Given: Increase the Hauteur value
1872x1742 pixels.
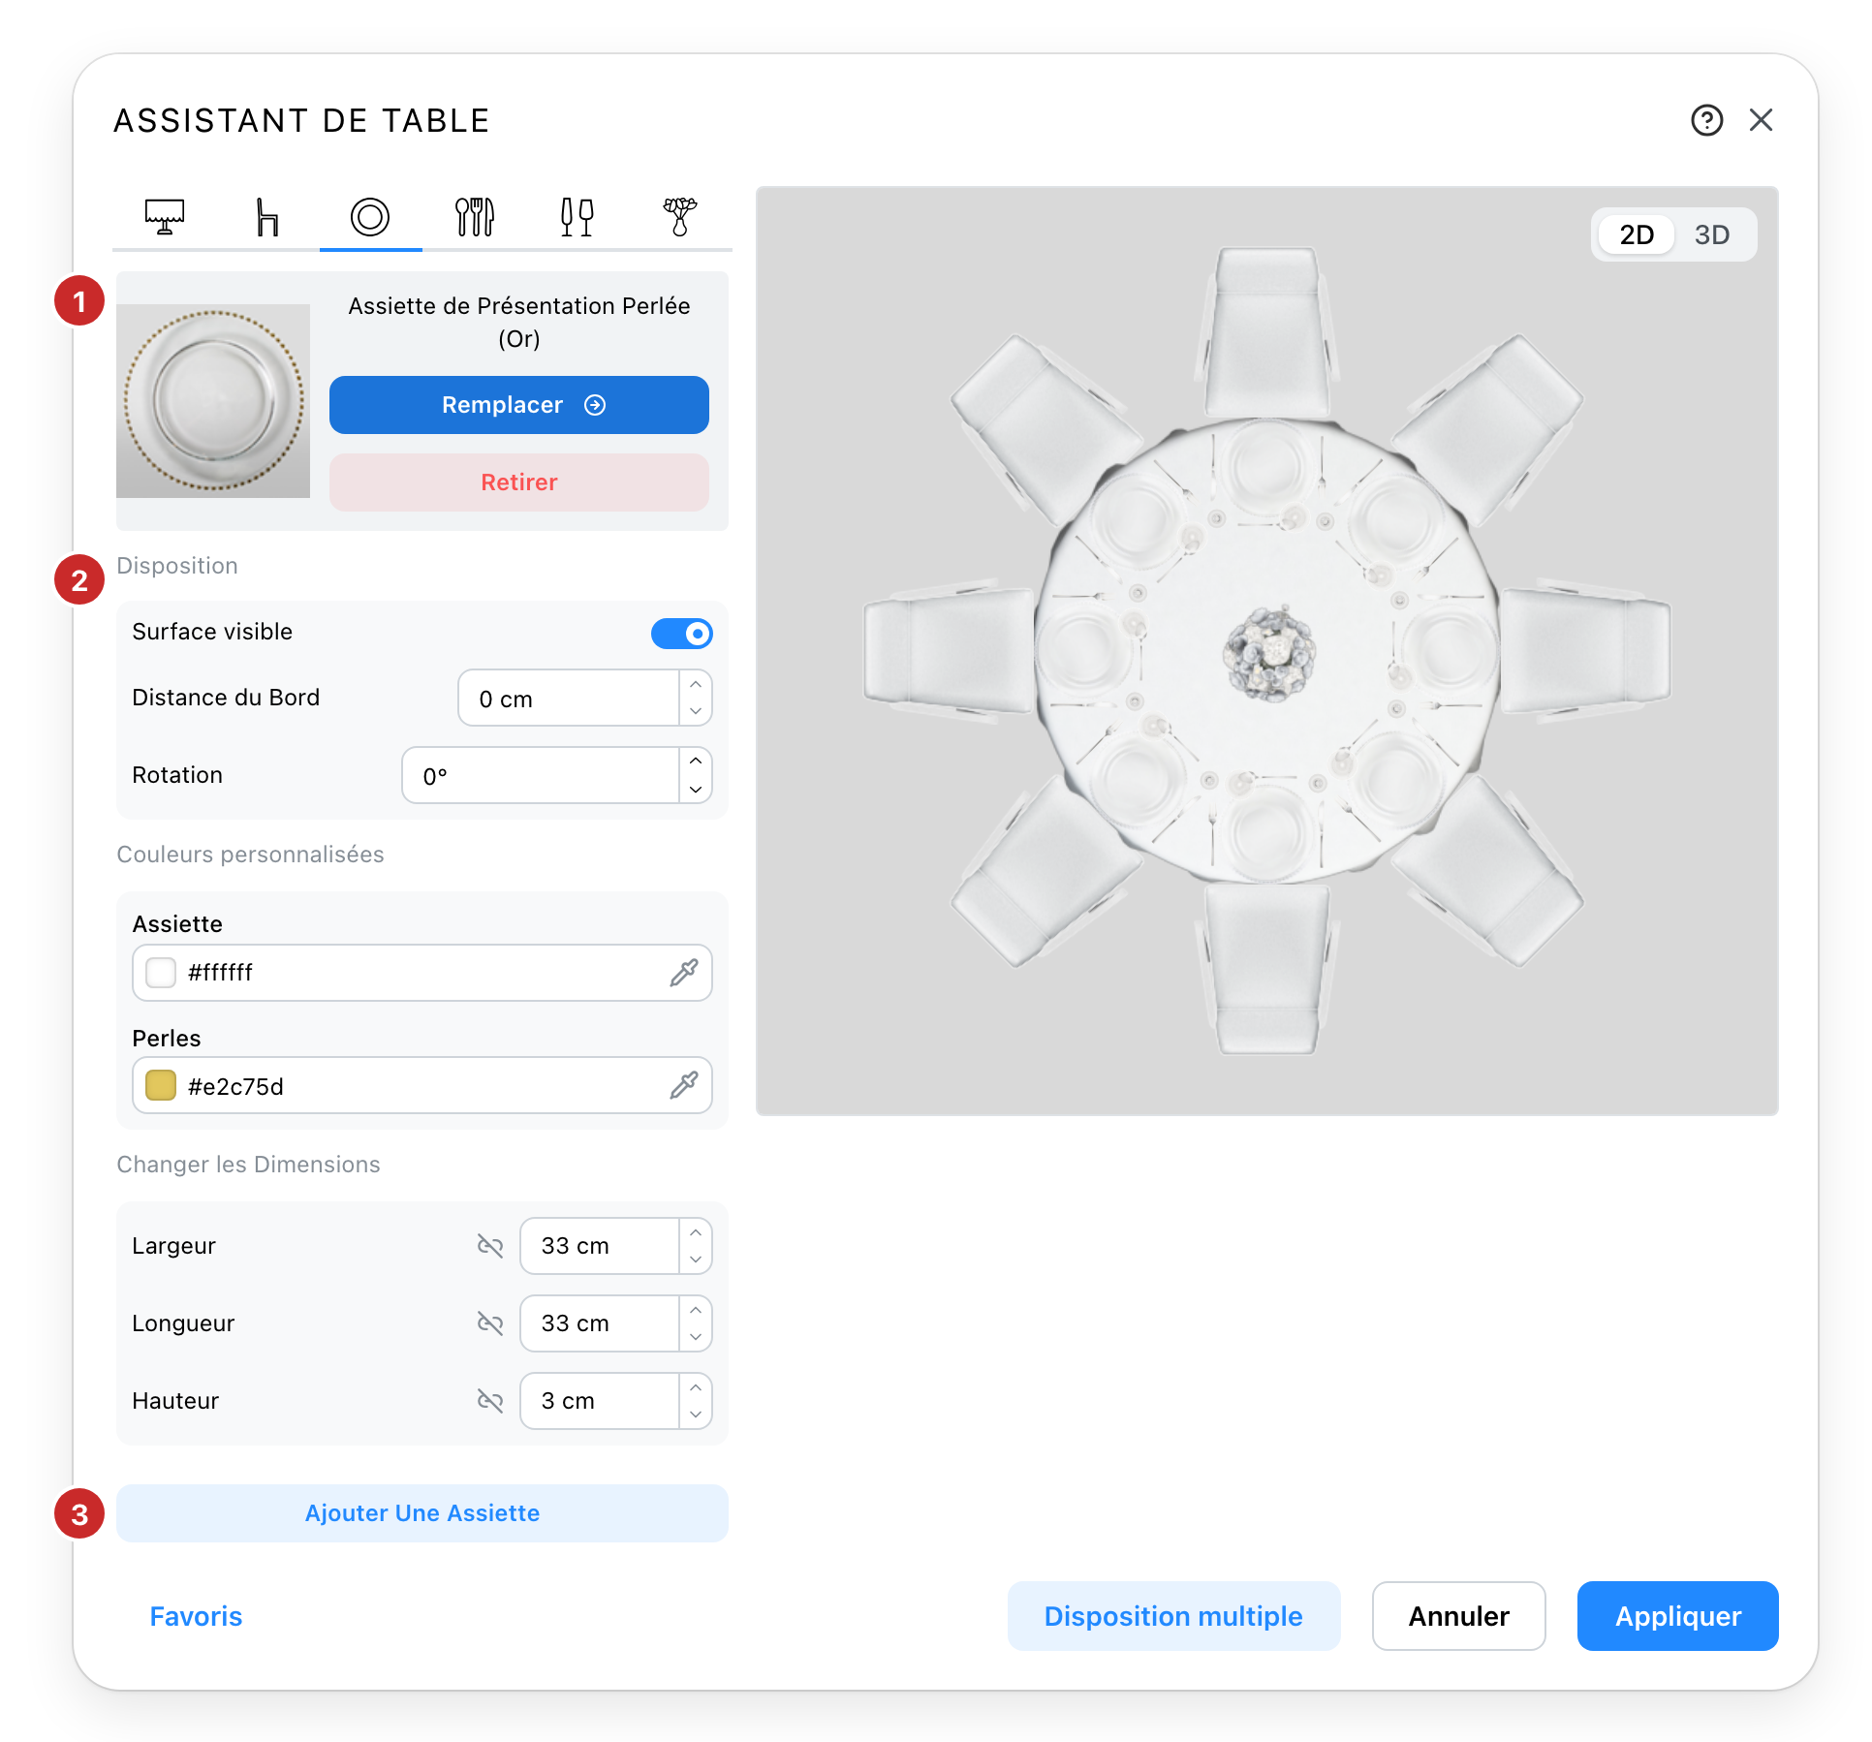Looking at the screenshot, I should coord(696,1387).
